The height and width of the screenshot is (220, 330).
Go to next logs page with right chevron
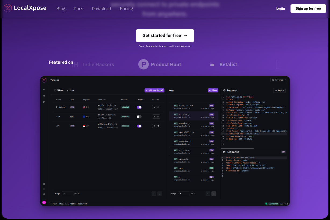(214, 193)
